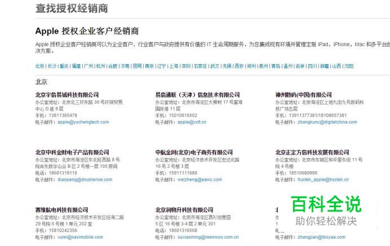Click the 武汉 city link
The image size is (390, 246).
(x=215, y=66)
